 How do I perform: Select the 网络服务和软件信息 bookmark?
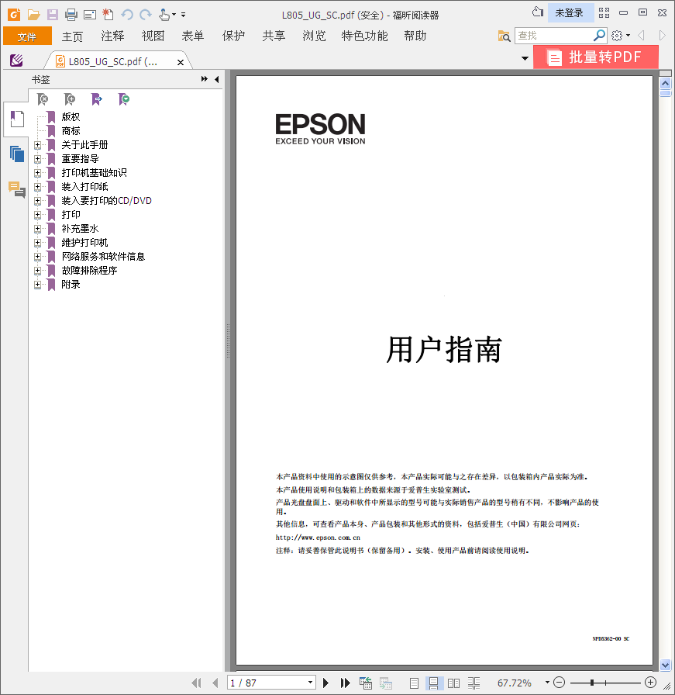coord(103,257)
